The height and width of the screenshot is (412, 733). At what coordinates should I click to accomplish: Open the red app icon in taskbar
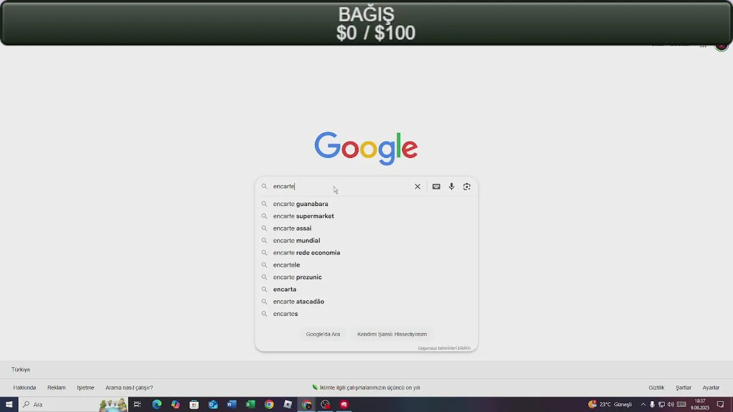coord(344,405)
